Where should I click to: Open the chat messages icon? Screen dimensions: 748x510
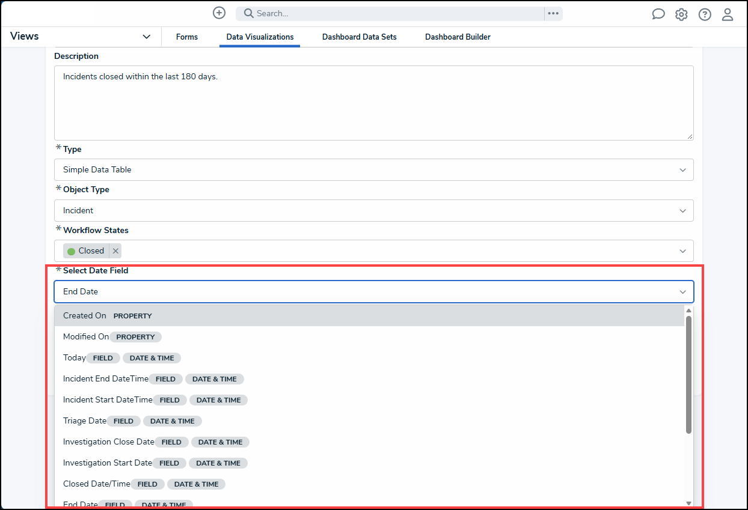click(x=658, y=14)
